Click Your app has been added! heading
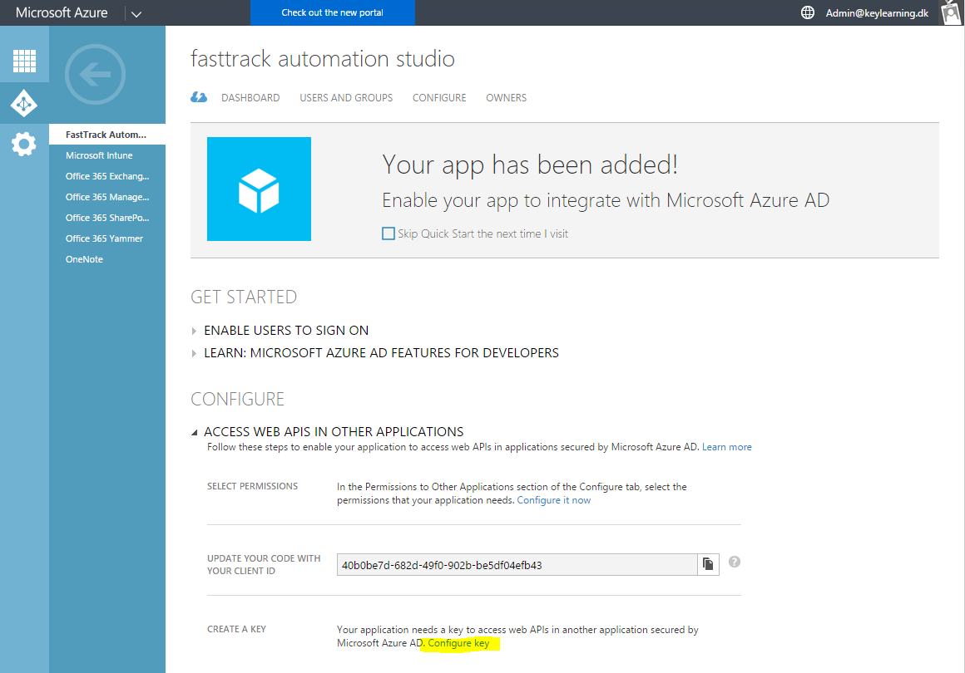 530,165
